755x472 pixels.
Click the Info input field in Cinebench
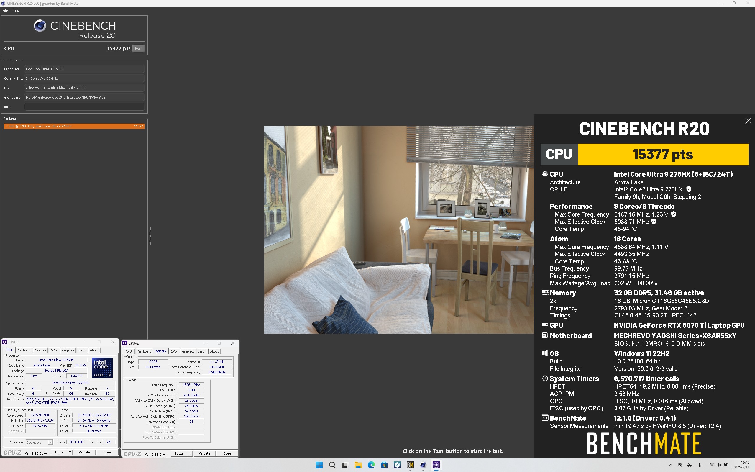pyautogui.click(x=84, y=107)
